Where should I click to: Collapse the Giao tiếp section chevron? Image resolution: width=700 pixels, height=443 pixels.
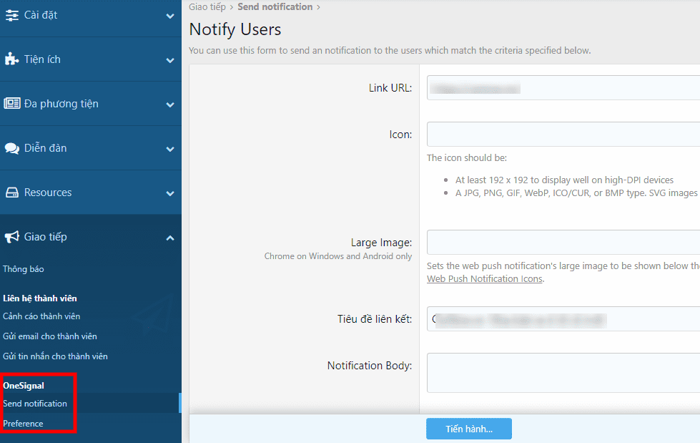pyautogui.click(x=170, y=238)
